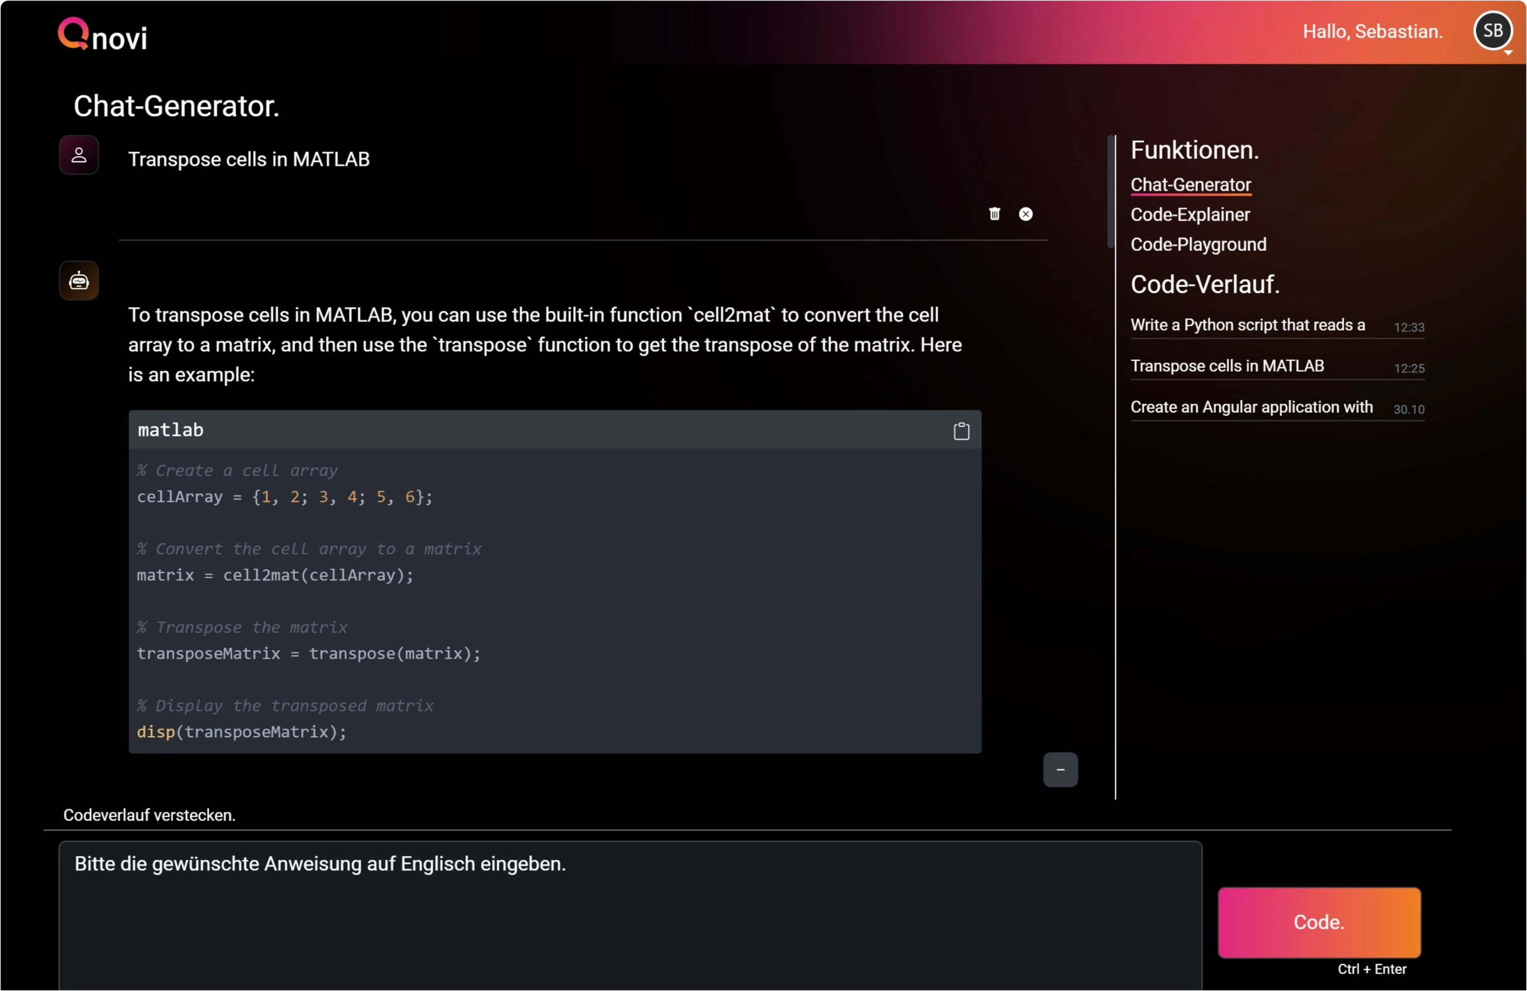
Task: Click the X icon next to the trash icon
Action: click(x=1026, y=214)
